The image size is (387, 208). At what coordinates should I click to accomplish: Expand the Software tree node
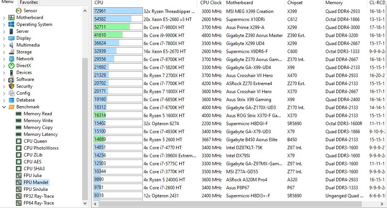(4, 80)
